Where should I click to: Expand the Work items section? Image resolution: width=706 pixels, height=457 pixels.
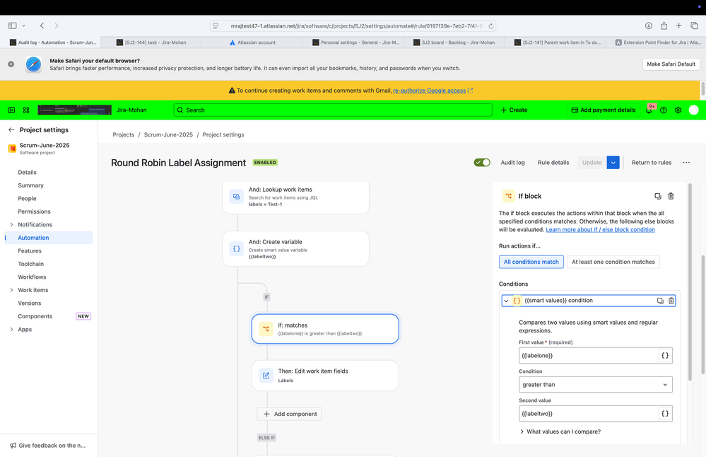tap(11, 290)
